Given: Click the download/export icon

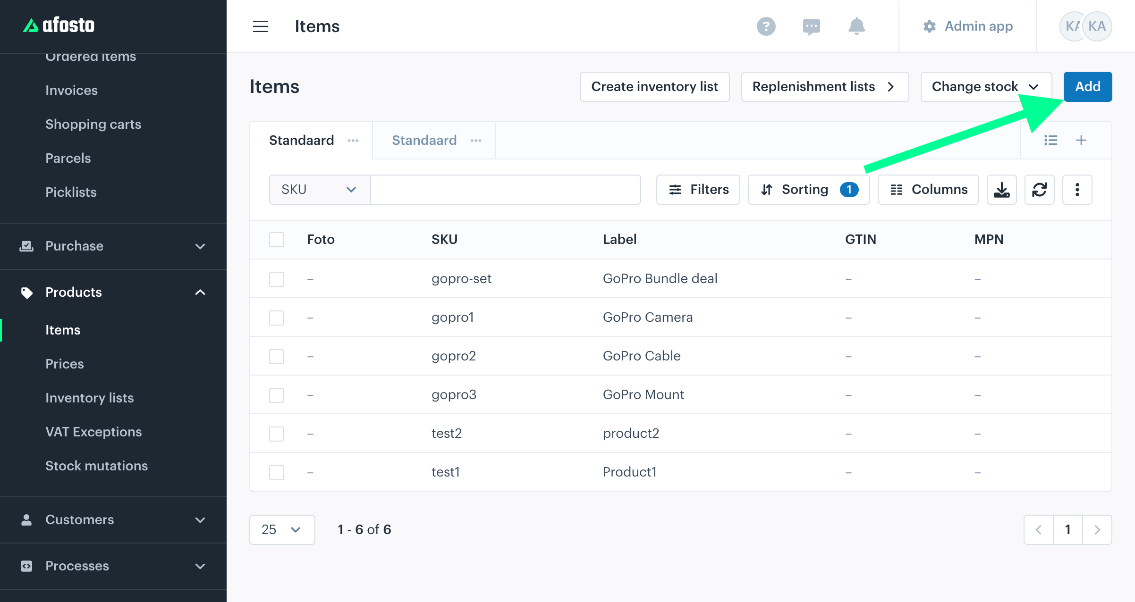Looking at the screenshot, I should 1002,190.
